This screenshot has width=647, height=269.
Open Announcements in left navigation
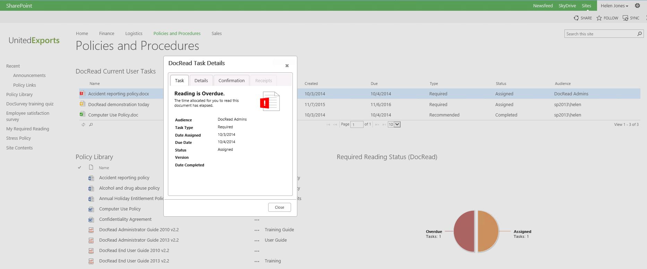point(29,75)
